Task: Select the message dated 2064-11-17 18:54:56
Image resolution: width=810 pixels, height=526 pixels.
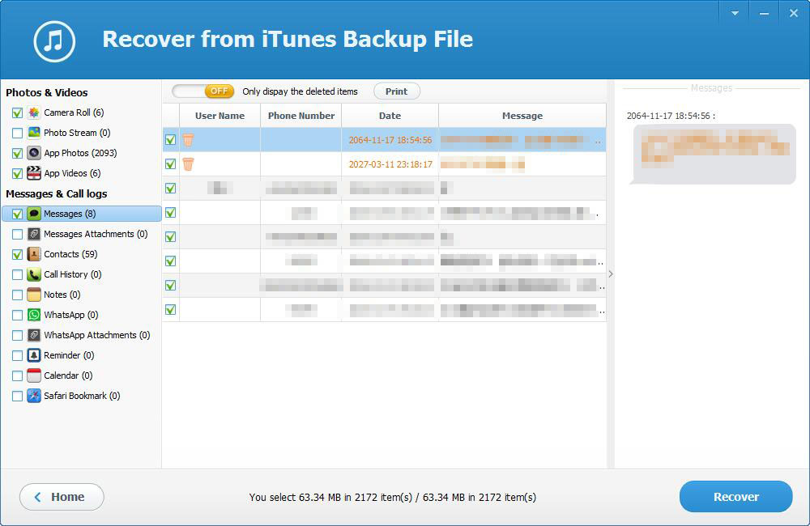Action: pos(384,140)
